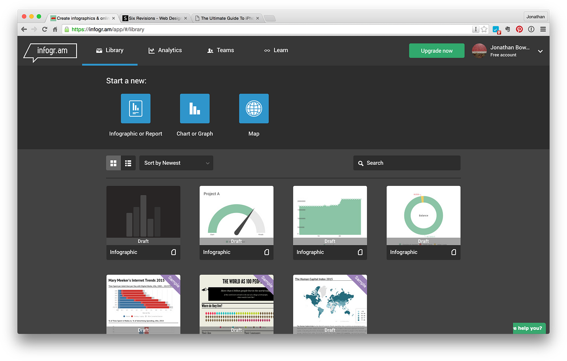Image resolution: width=567 pixels, height=361 pixels.
Task: Click the Jonathan profile button in Chrome
Action: coord(535,17)
